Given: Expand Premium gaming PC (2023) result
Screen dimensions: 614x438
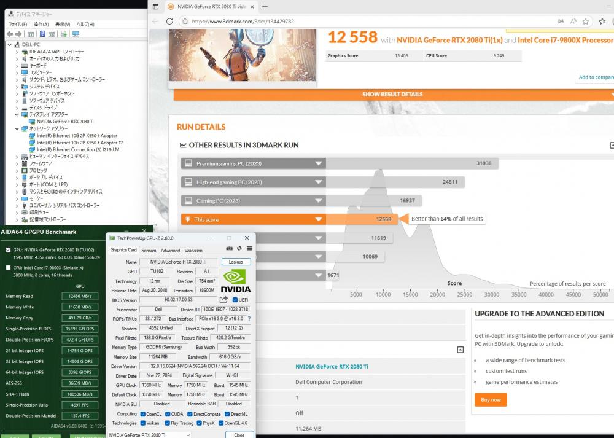Looking at the screenshot, I should click(x=319, y=163).
